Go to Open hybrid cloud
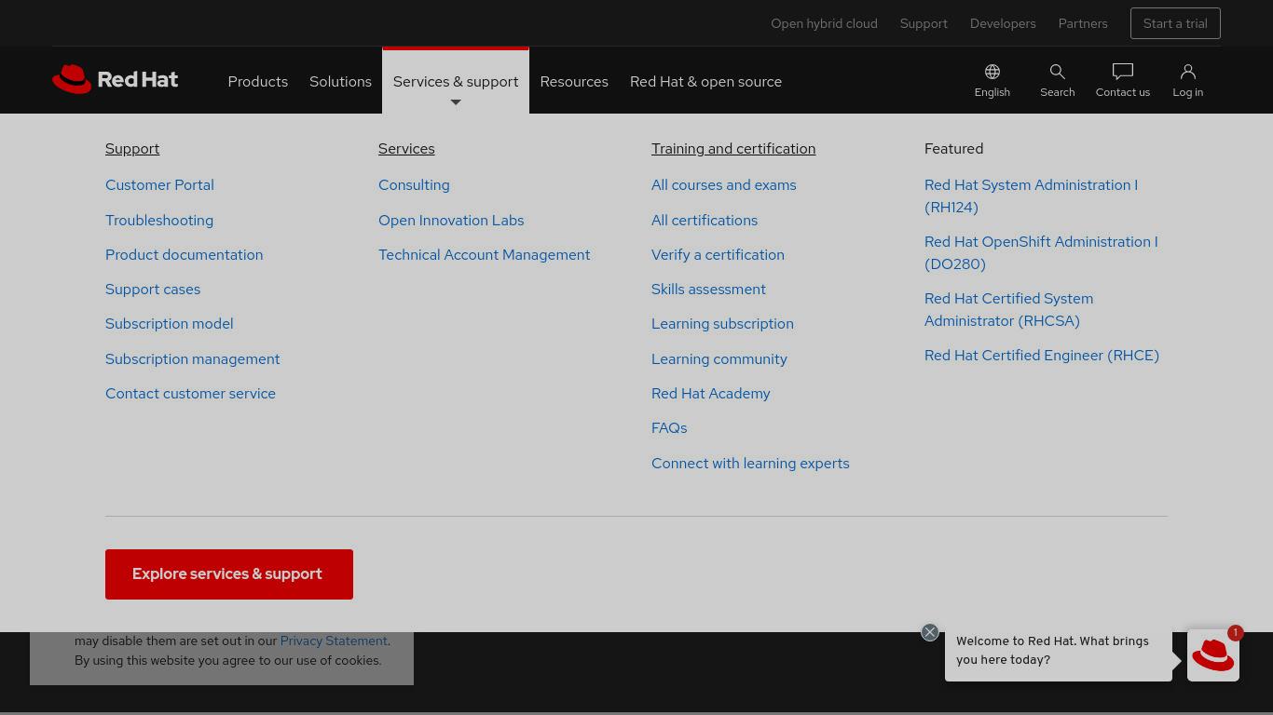The image size is (1273, 715). click(x=824, y=23)
